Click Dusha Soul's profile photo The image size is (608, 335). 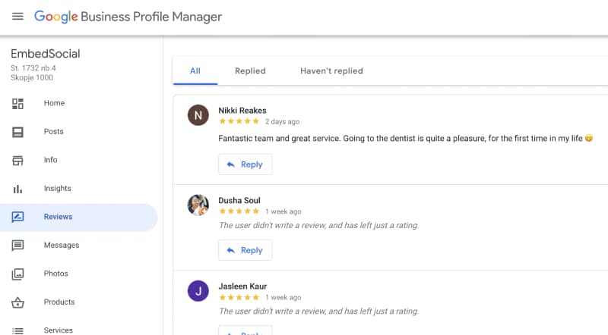[x=198, y=205]
